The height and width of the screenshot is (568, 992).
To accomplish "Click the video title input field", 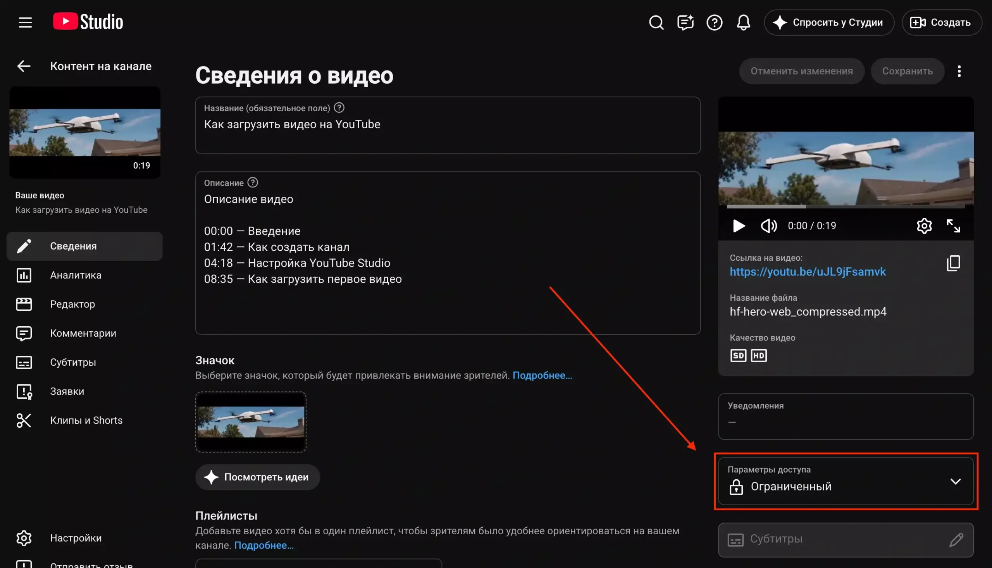I will (448, 125).
